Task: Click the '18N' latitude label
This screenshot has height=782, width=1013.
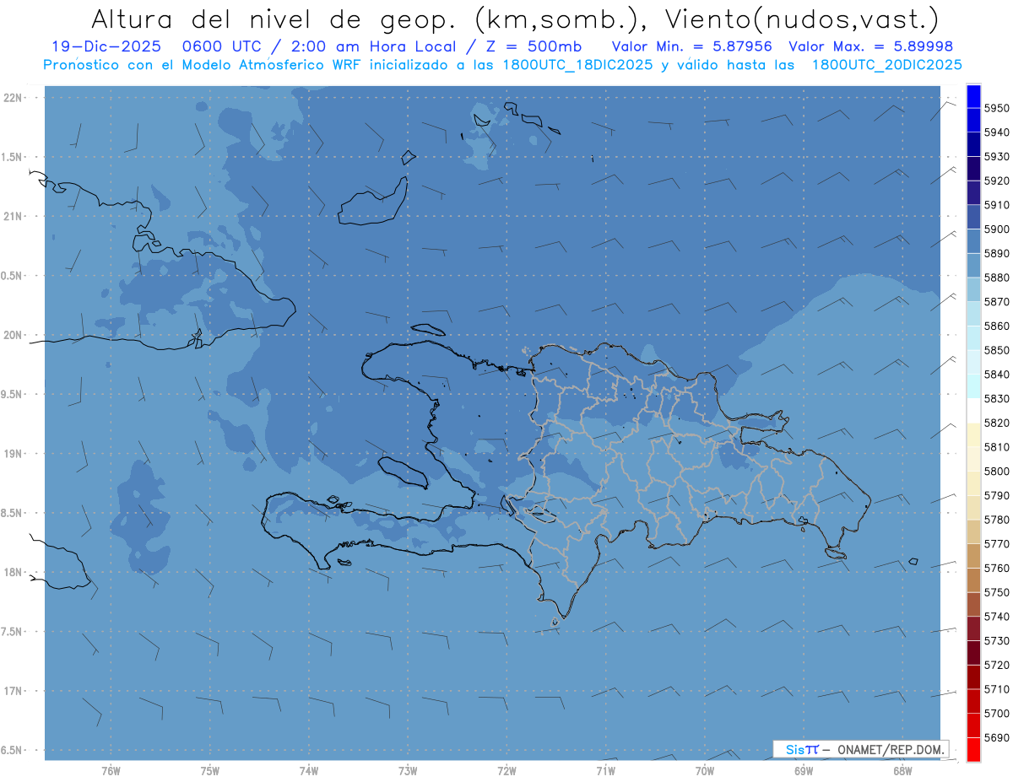Action: coord(13,572)
